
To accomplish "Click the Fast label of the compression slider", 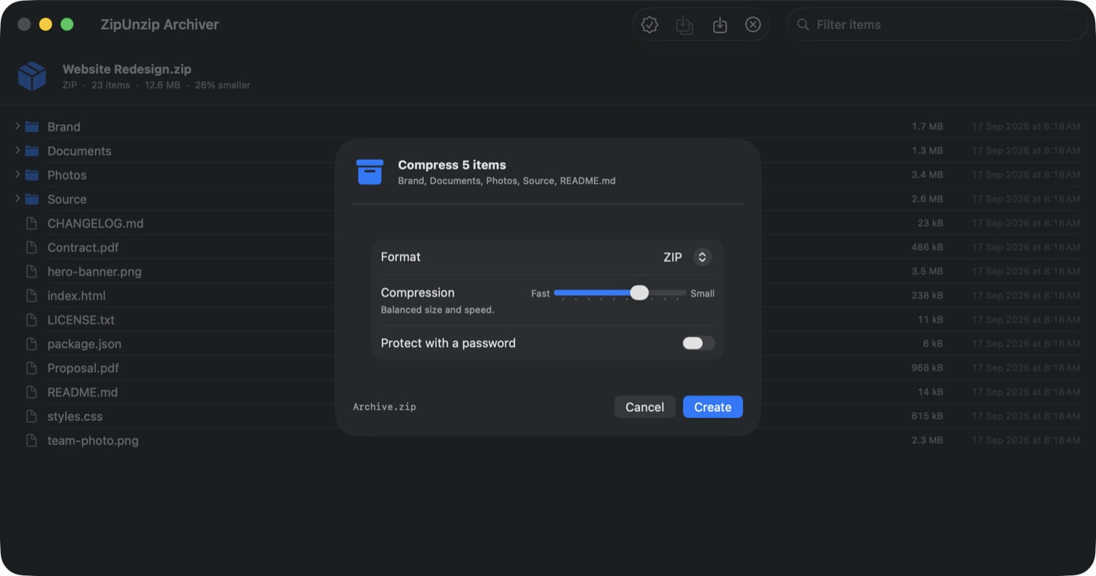I will pyautogui.click(x=541, y=294).
